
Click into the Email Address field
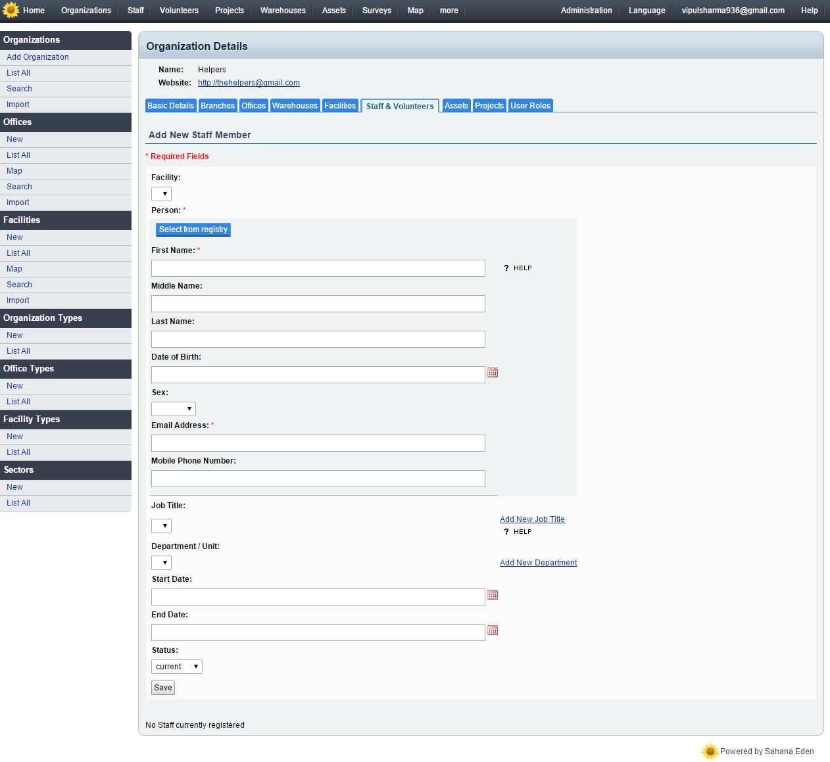318,443
